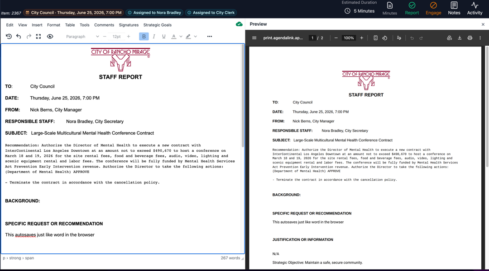Open Paragraph style dropdown

tap(82, 37)
